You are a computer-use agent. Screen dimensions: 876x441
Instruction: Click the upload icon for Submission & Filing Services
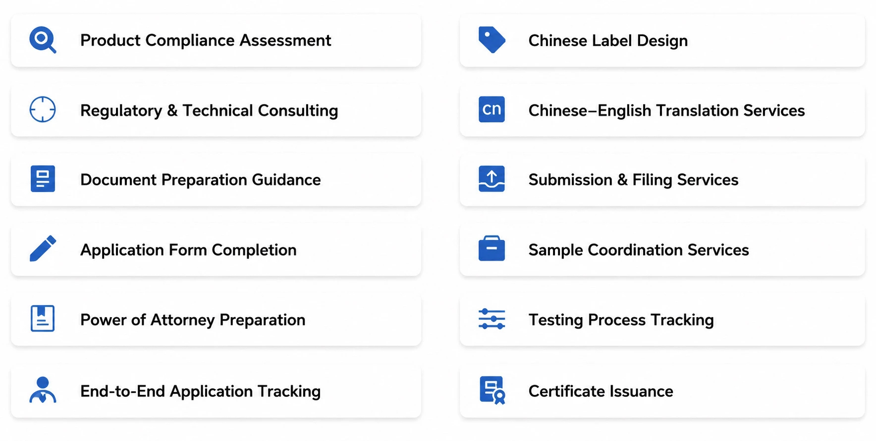tap(492, 179)
